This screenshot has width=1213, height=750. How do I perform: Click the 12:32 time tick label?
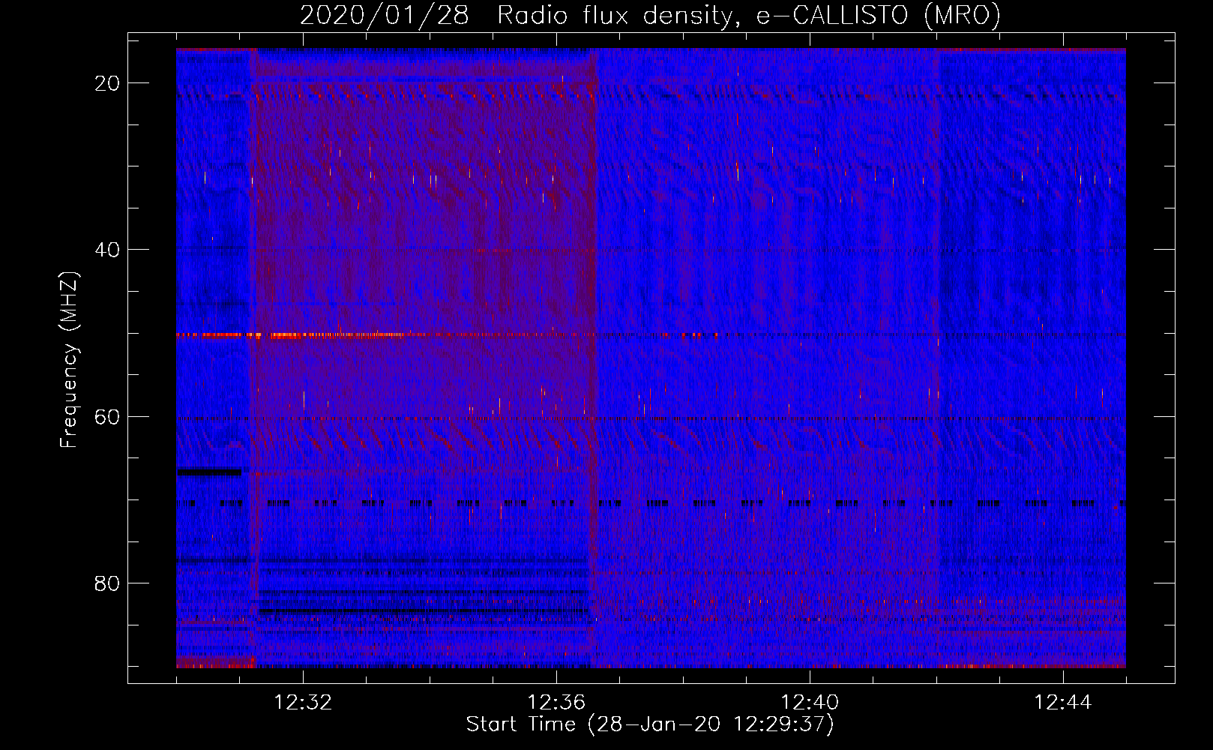tap(303, 703)
